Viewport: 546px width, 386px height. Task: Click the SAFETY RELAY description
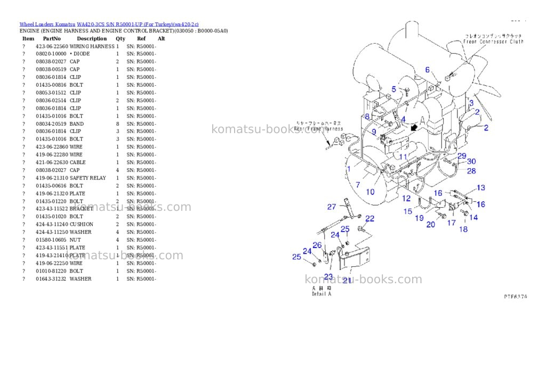pos(88,178)
